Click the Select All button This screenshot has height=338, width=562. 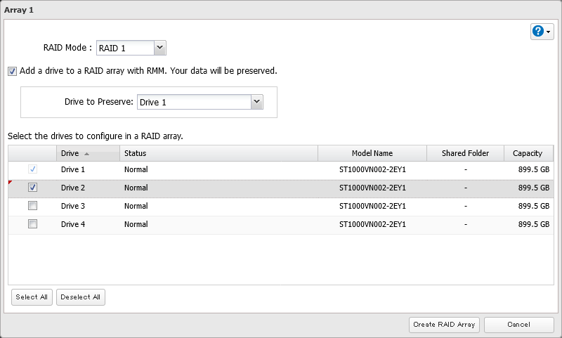pyautogui.click(x=32, y=297)
